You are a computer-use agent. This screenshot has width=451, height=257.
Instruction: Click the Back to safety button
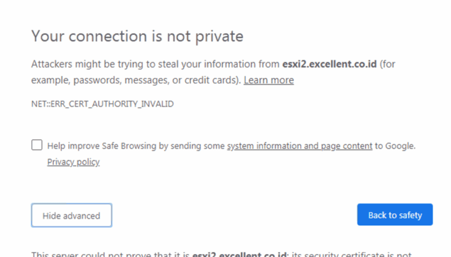coord(395,215)
